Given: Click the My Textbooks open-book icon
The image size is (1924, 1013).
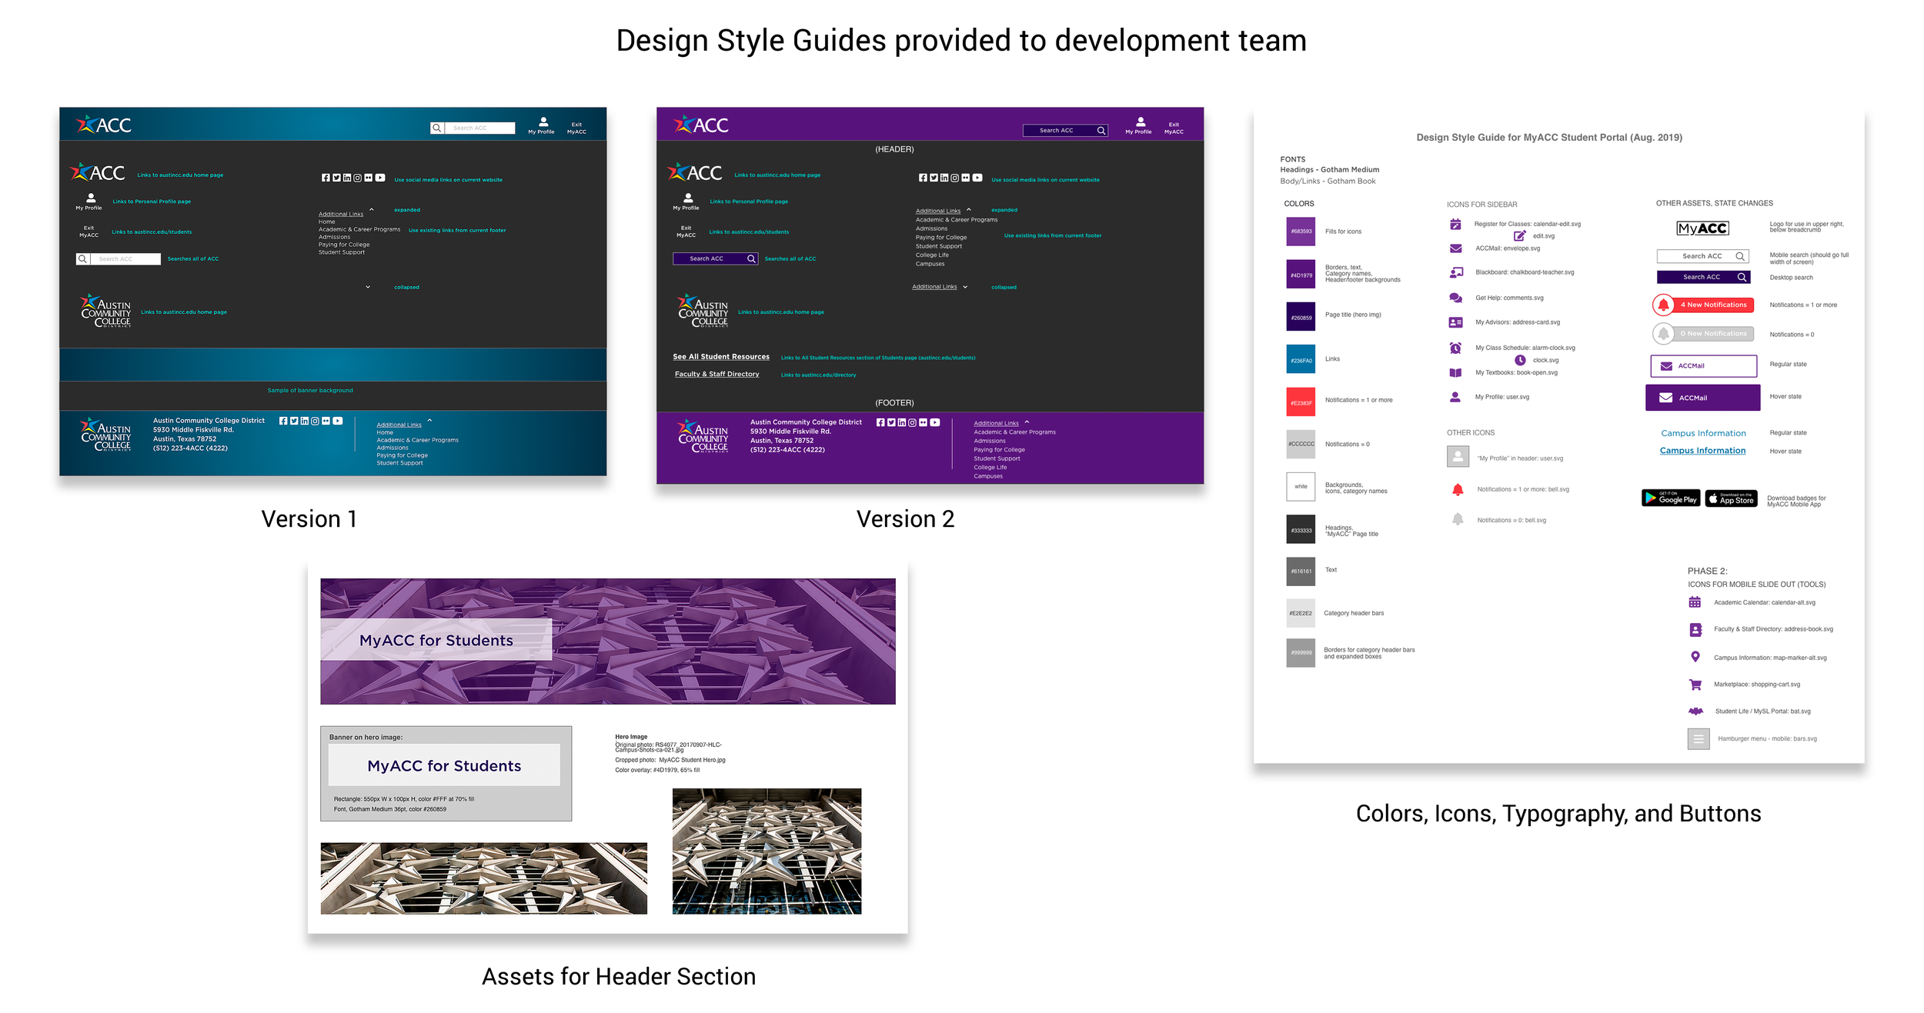Looking at the screenshot, I should (1455, 373).
